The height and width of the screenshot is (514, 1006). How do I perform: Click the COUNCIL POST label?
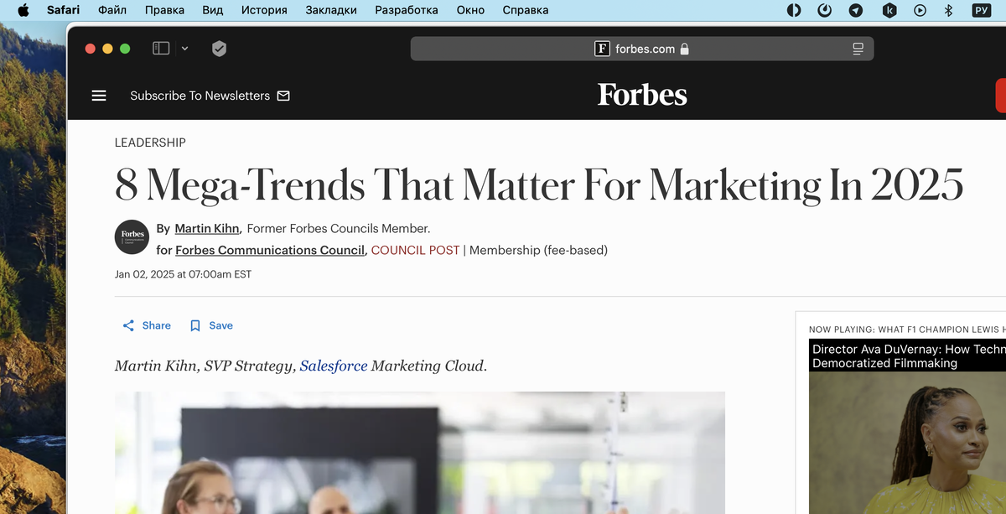415,250
